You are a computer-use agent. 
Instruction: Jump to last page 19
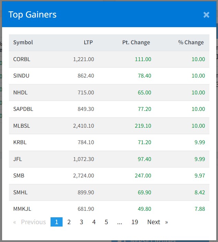coord(135,222)
